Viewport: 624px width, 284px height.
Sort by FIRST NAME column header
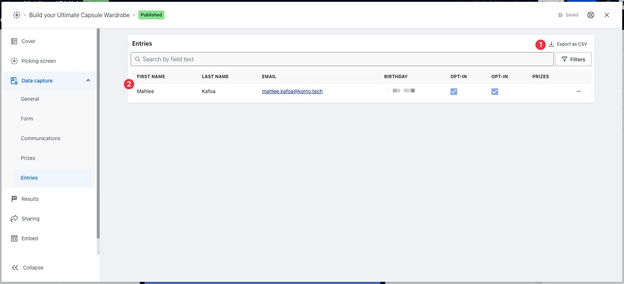pyautogui.click(x=151, y=77)
